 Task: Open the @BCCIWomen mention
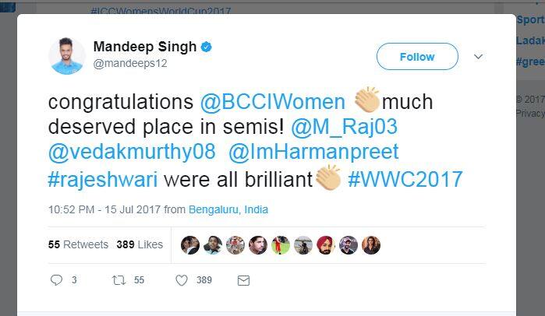[x=272, y=102]
